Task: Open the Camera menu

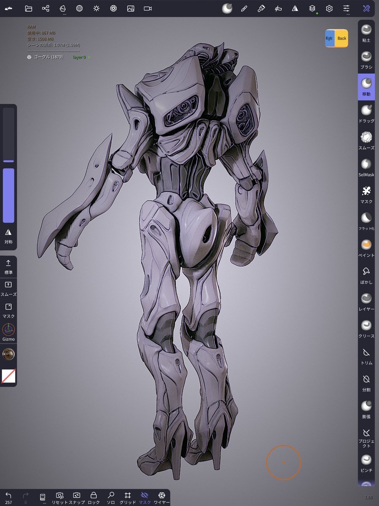Action: coord(148,8)
